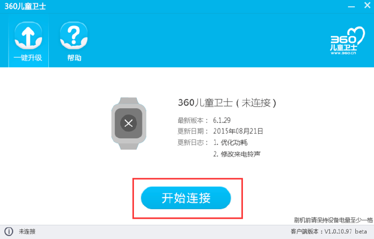Viewport: 374px width, 239px height.
Task: Select the 一键升级 tab label
Action: point(28,58)
